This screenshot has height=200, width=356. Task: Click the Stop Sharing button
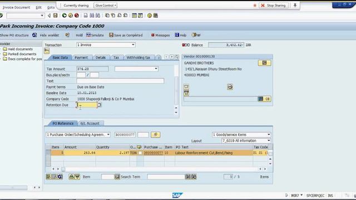(x=274, y=5)
